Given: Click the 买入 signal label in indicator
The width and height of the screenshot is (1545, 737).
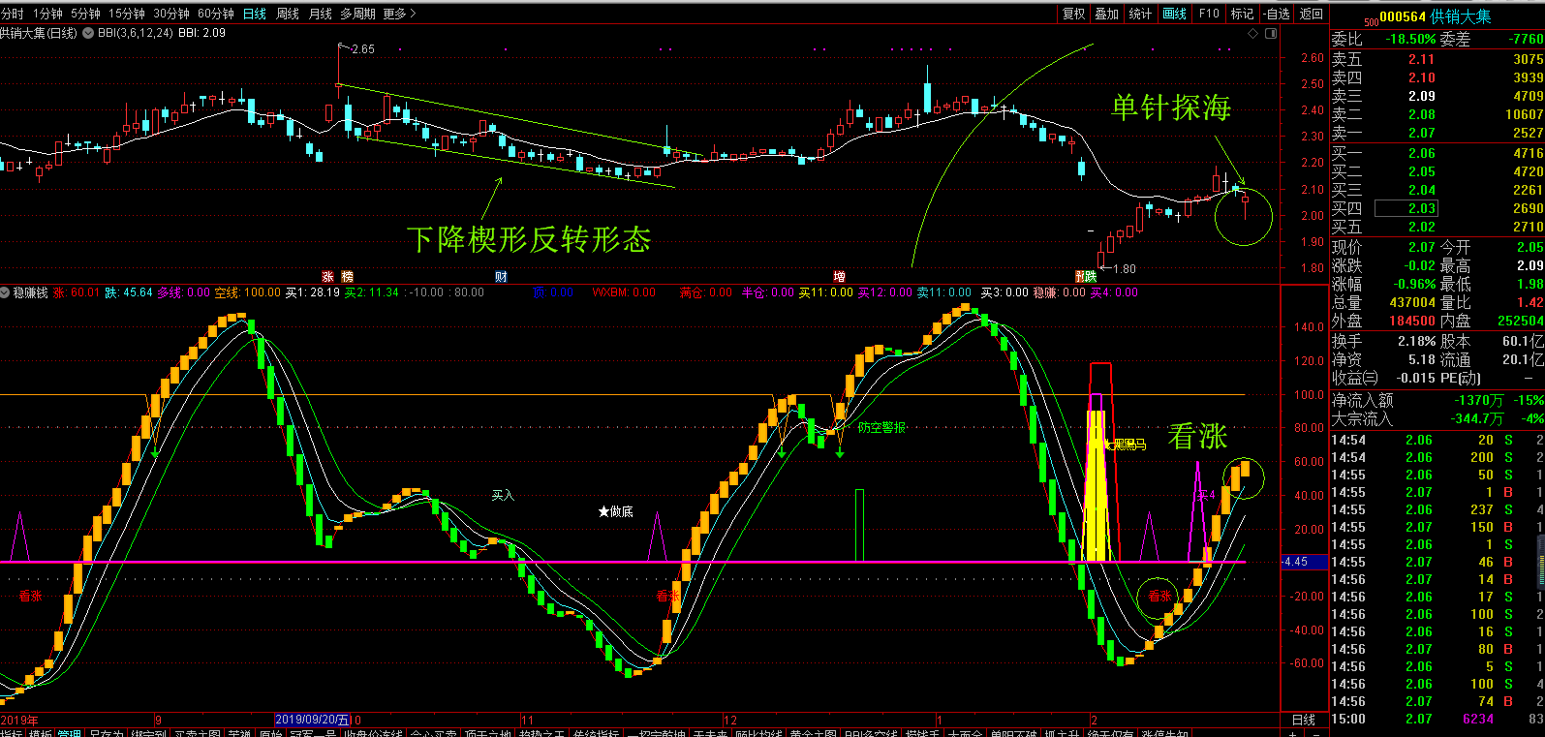Looking at the screenshot, I should (503, 495).
